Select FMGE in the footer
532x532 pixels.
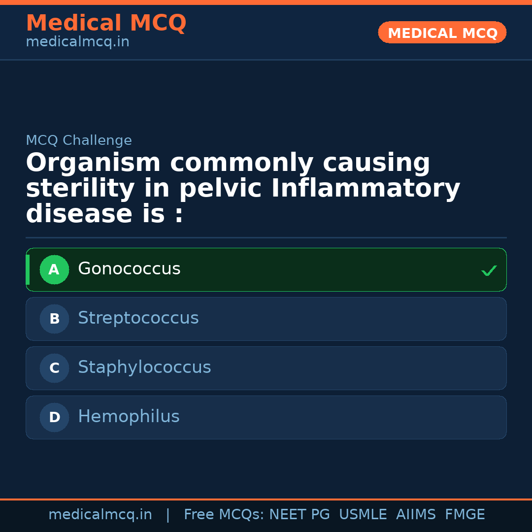click(465, 515)
